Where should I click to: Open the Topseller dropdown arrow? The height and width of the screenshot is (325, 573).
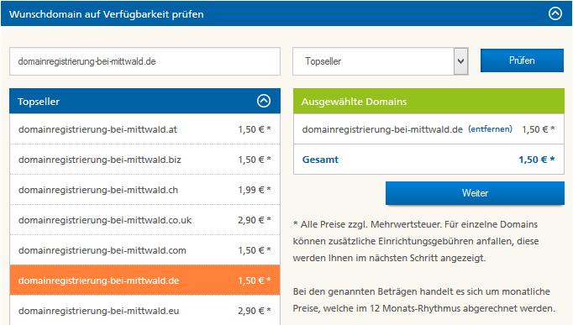pyautogui.click(x=460, y=61)
